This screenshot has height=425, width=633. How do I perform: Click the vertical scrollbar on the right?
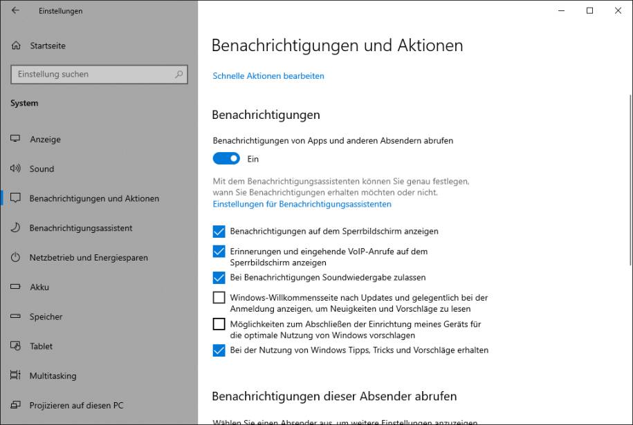coord(630,180)
